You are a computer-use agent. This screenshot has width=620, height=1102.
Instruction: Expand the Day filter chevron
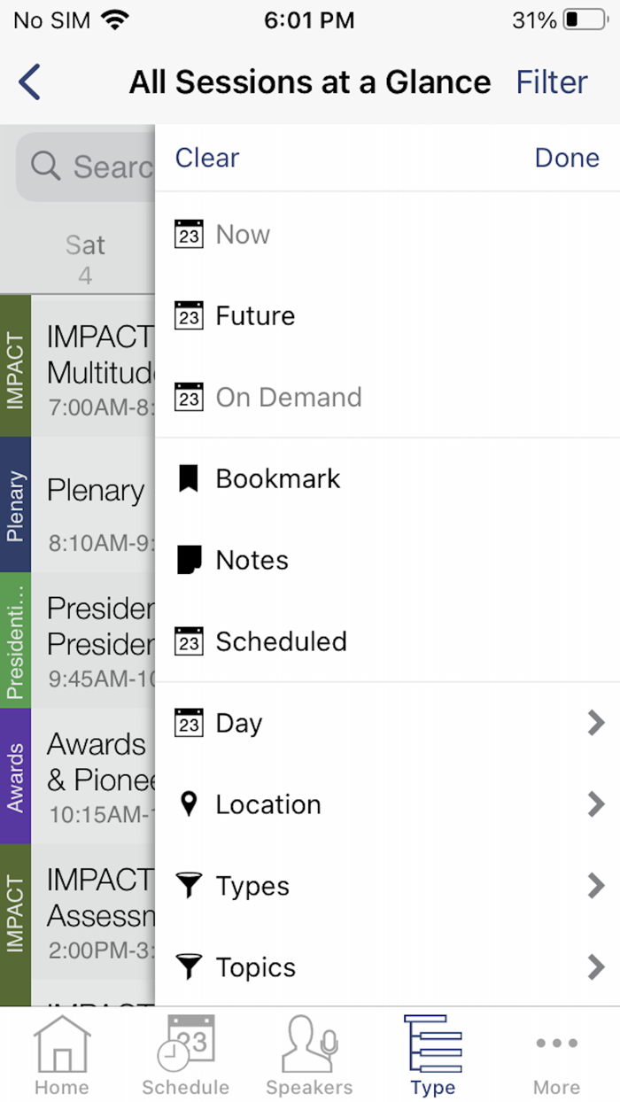pyautogui.click(x=595, y=723)
